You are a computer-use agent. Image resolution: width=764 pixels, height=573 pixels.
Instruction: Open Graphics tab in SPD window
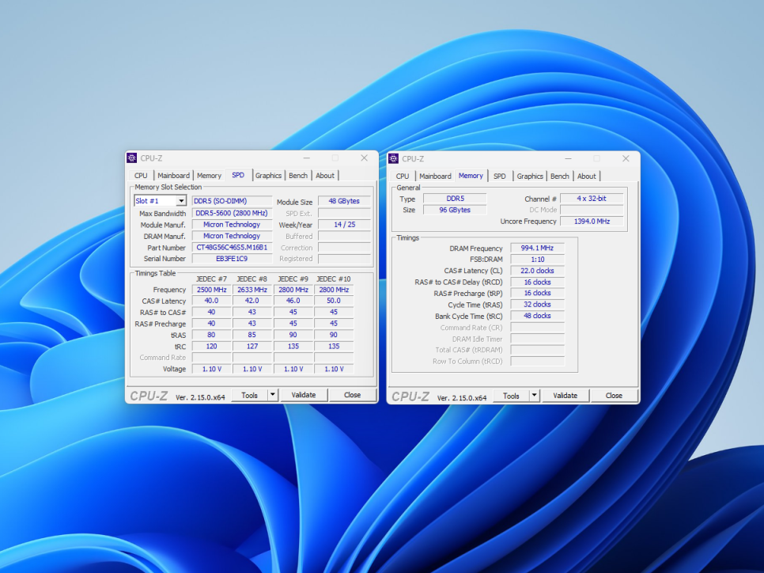pyautogui.click(x=268, y=176)
